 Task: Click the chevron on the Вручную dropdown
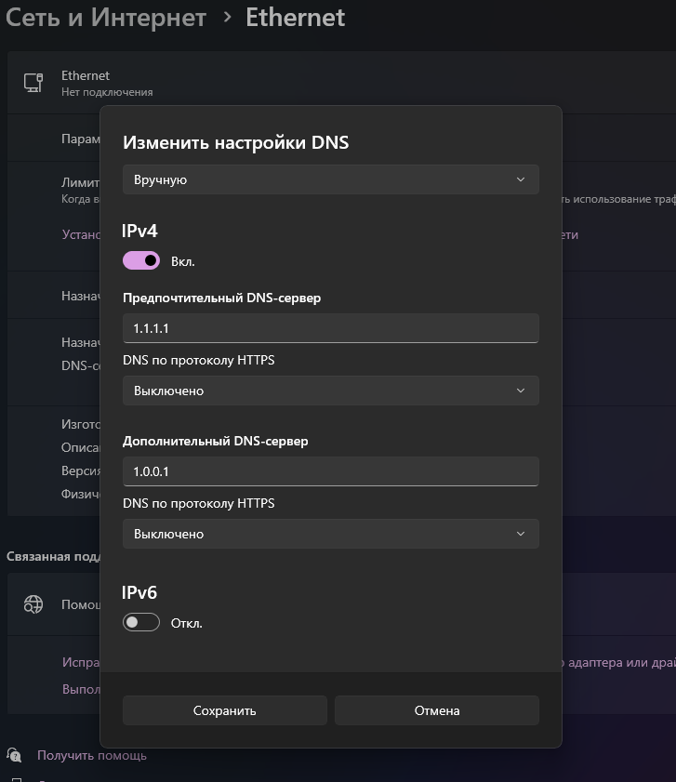pos(523,179)
